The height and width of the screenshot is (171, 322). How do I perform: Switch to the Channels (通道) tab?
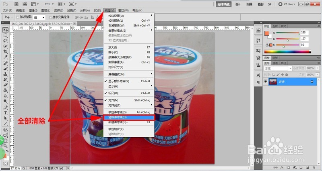[x=275, y=63]
